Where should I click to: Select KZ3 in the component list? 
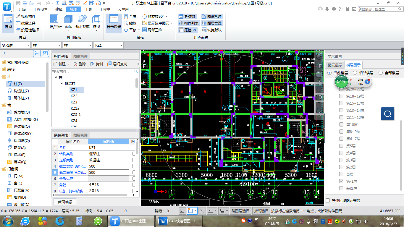[74, 102]
